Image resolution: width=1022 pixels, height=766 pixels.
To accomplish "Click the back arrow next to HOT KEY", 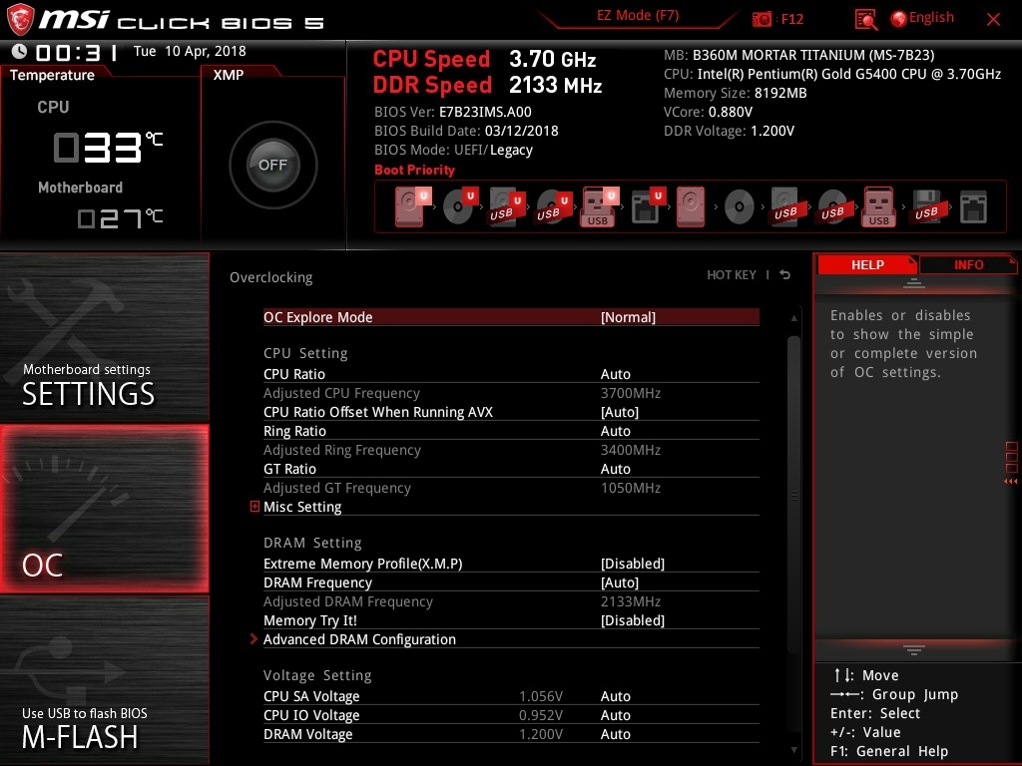I will (785, 275).
